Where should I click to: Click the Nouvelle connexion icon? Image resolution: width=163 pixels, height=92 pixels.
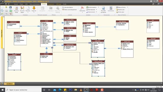103,8
